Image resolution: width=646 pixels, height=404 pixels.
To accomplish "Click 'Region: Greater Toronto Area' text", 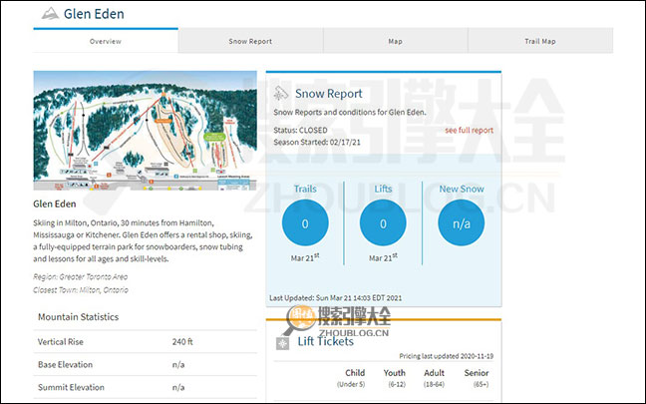I will pos(81,276).
